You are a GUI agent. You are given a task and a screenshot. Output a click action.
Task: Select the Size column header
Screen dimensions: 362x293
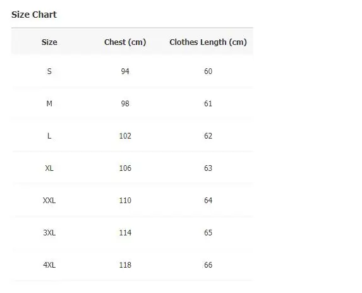pyautogui.click(x=49, y=42)
